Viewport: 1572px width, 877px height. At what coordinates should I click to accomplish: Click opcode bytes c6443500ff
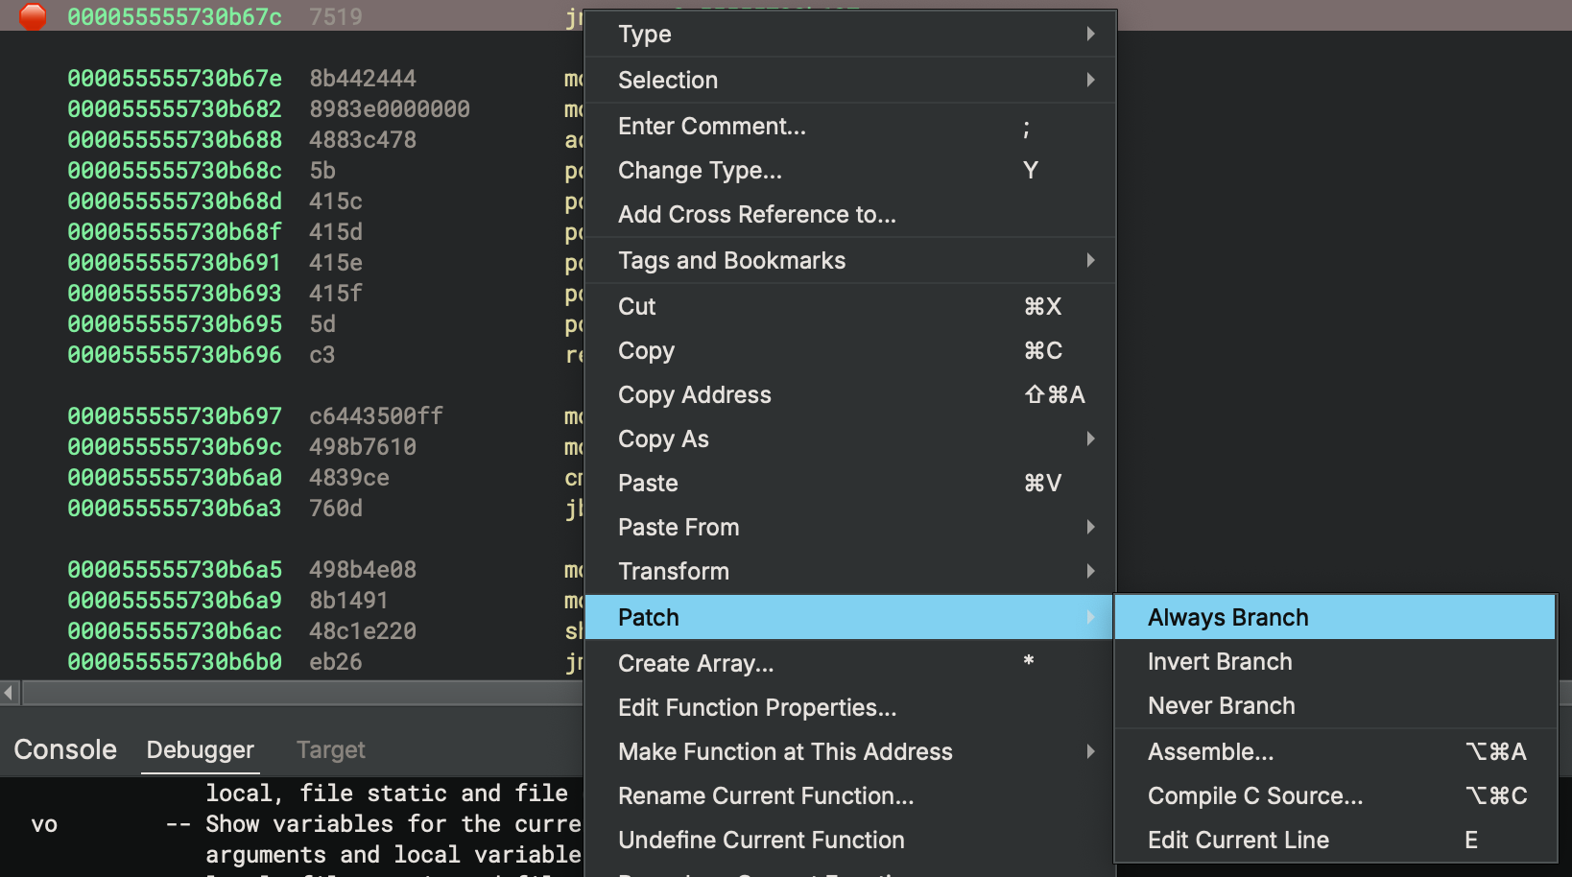[376, 416]
